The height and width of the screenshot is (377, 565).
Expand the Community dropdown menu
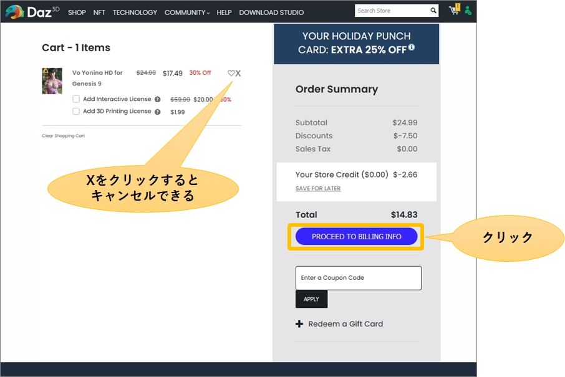click(186, 12)
